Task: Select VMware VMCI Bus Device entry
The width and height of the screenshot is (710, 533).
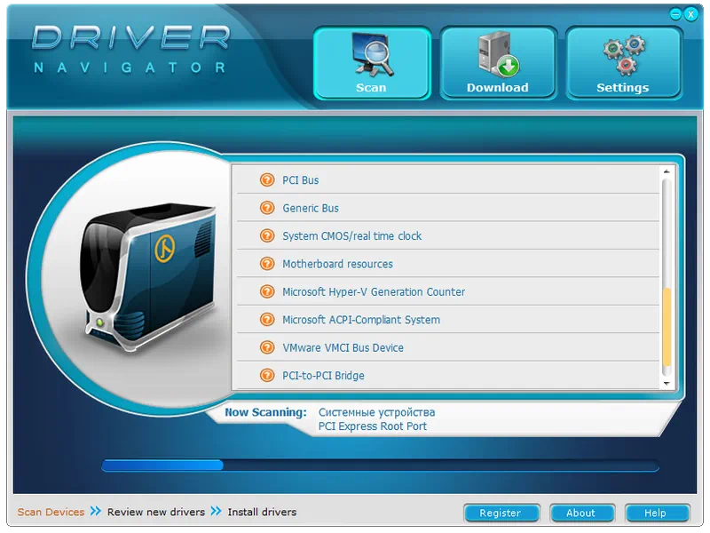Action: [343, 348]
